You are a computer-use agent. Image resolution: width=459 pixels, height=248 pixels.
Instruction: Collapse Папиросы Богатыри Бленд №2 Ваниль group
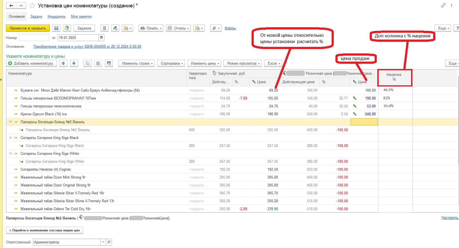coord(11,122)
